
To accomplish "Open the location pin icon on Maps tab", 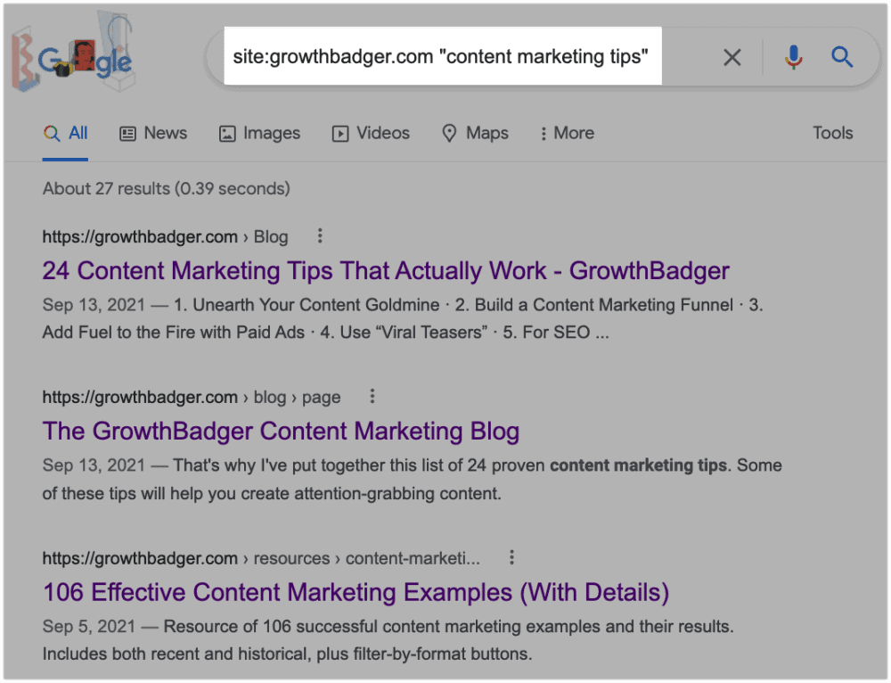I will [449, 132].
